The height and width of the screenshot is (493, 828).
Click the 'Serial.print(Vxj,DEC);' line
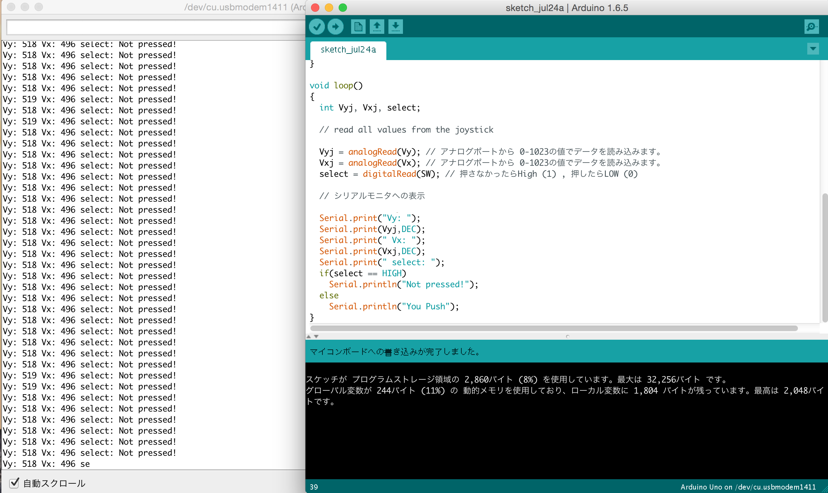(372, 251)
